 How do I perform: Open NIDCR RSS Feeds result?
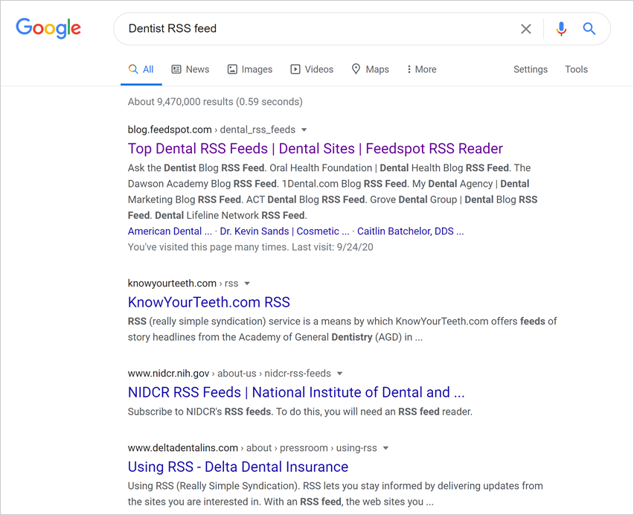click(x=295, y=392)
